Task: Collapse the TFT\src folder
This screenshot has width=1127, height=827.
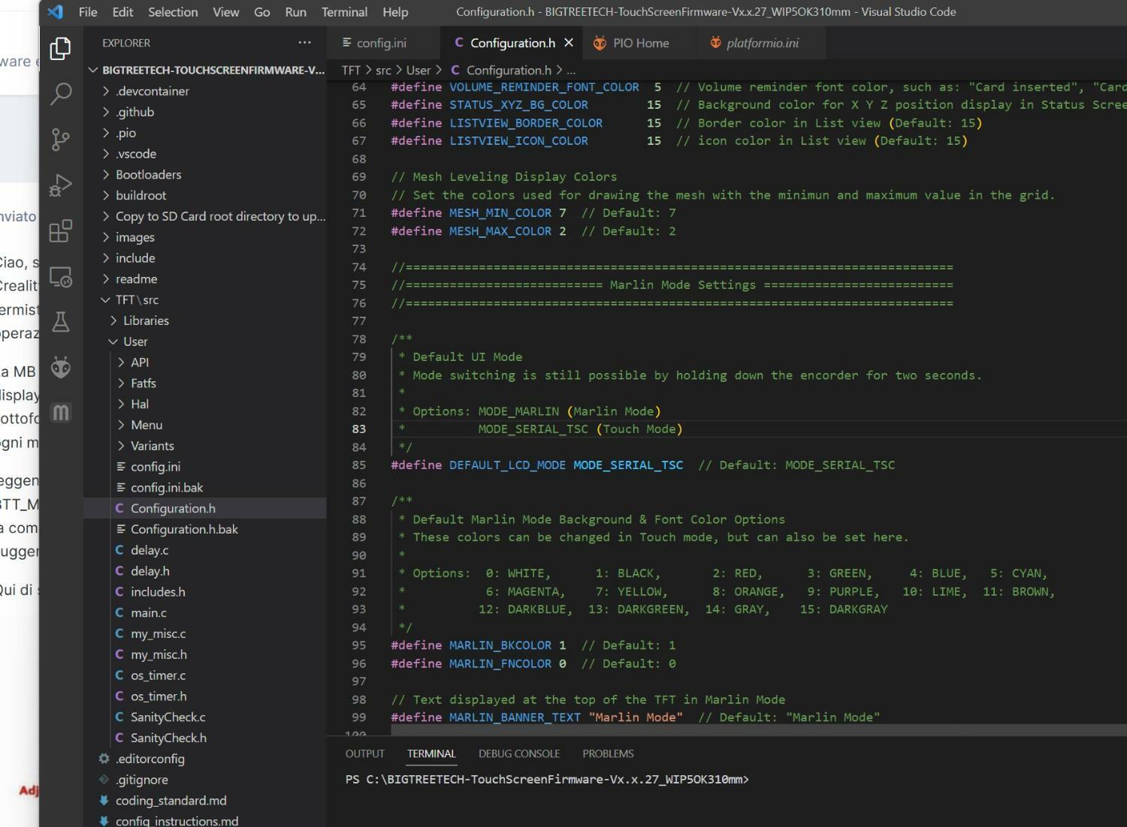Action: [137, 299]
